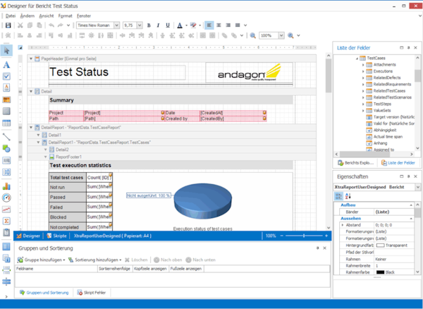Select the Label tool in toolbox

pos(6,64)
